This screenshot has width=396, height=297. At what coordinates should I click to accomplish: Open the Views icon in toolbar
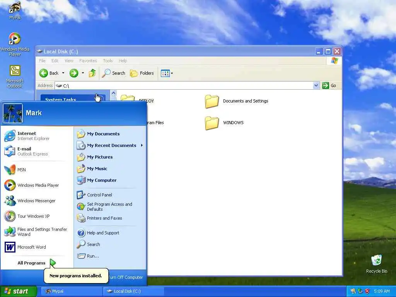tap(165, 73)
